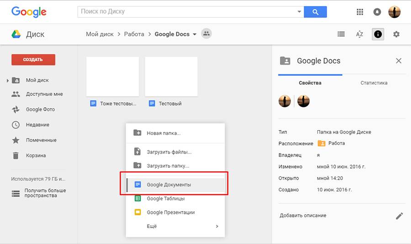
Task: Click мной 10 июн. 2016 г. value
Action: [x=341, y=167]
